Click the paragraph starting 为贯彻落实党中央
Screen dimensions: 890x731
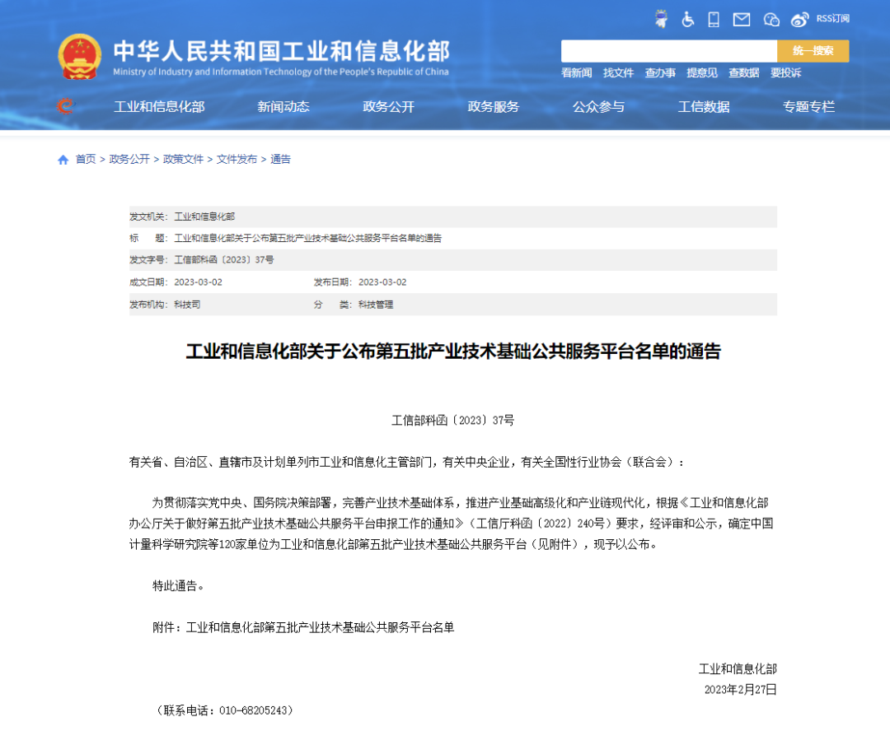452,524
